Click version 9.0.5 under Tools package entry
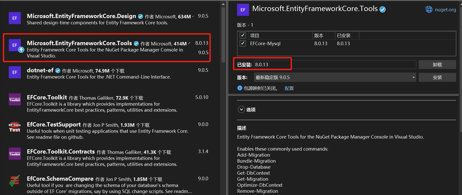Screen dimensions: 462x195 click(203, 52)
